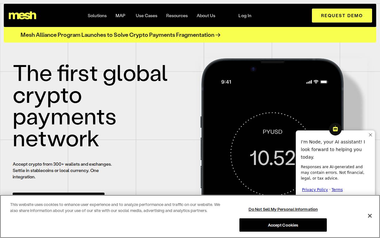The height and width of the screenshot is (238, 380).
Task: Click the mesh logo
Action: (22, 16)
